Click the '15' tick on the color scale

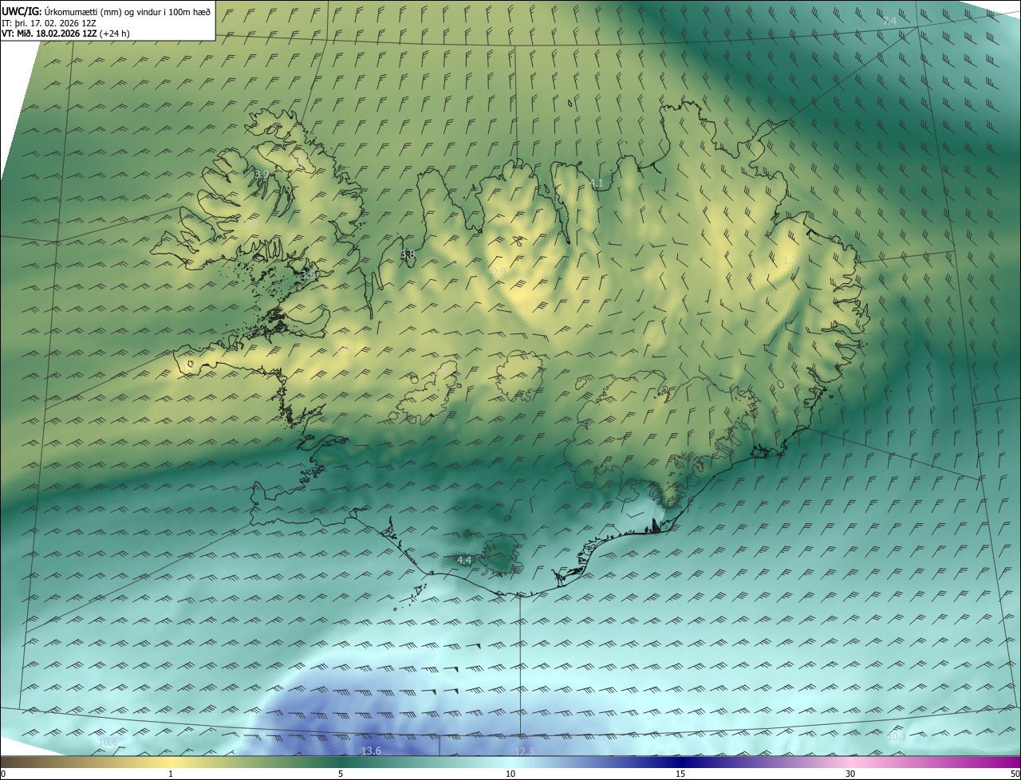680,774
